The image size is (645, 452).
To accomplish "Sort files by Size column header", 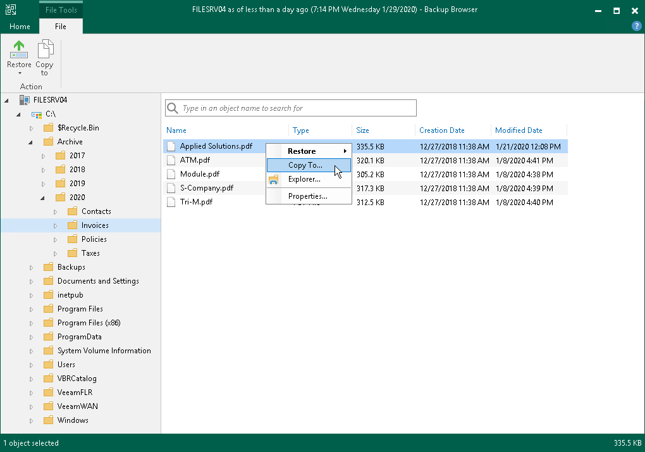I will 363,130.
